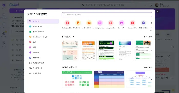This screenshot has height=93, width=179.
Task: Open the 一覧表 whiteboard template
Action: click(x=109, y=79)
